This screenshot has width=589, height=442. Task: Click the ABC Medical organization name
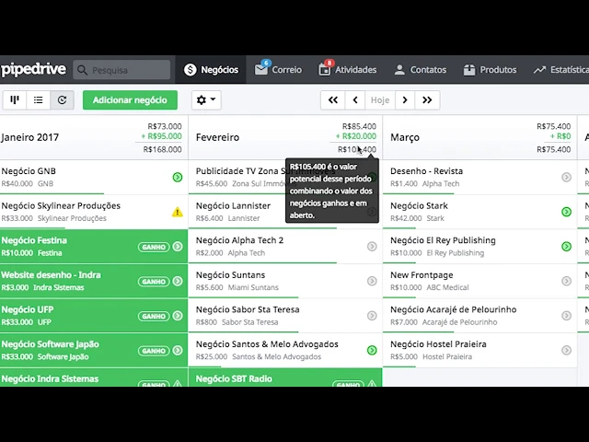pos(448,287)
